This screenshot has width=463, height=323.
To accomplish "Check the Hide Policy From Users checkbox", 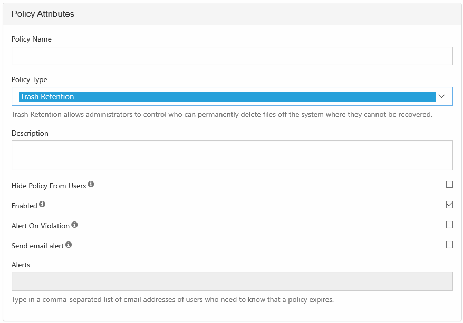I will pos(449,185).
